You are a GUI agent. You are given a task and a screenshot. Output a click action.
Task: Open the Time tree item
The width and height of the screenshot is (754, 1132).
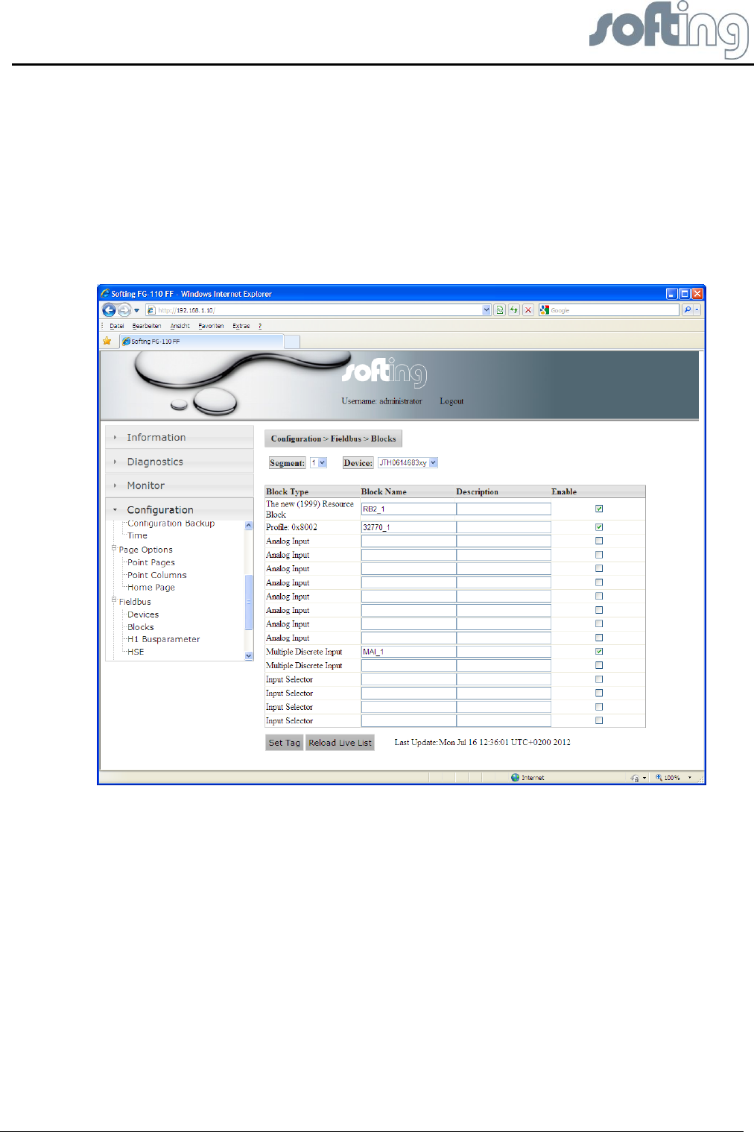(x=137, y=535)
